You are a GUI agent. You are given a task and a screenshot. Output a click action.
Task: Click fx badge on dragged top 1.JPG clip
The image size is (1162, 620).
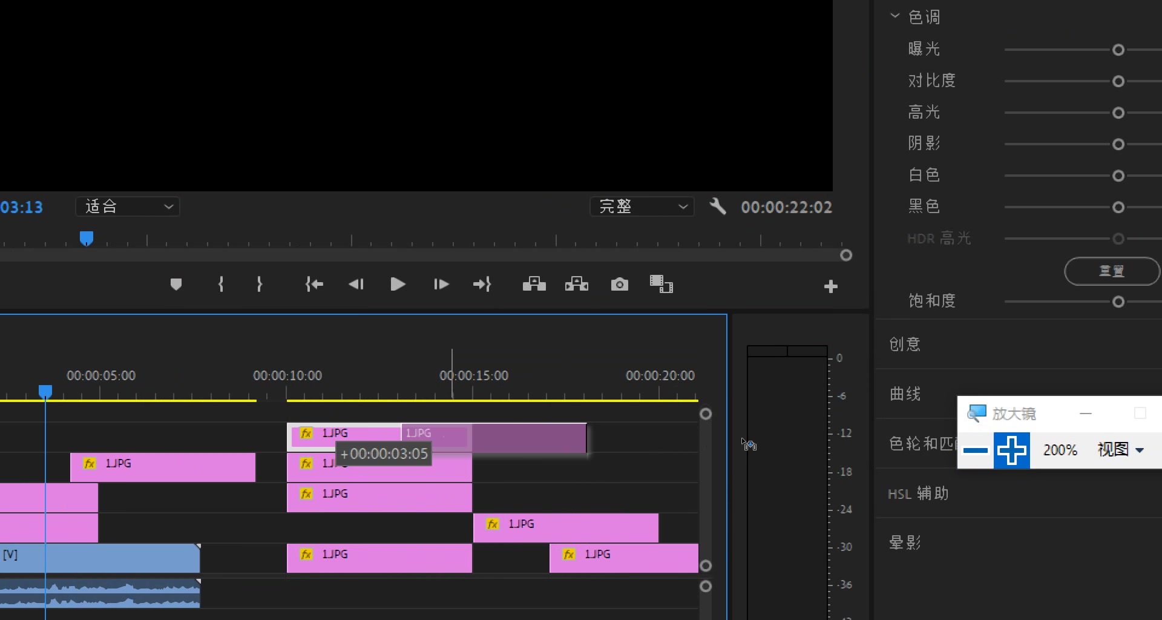pos(306,434)
